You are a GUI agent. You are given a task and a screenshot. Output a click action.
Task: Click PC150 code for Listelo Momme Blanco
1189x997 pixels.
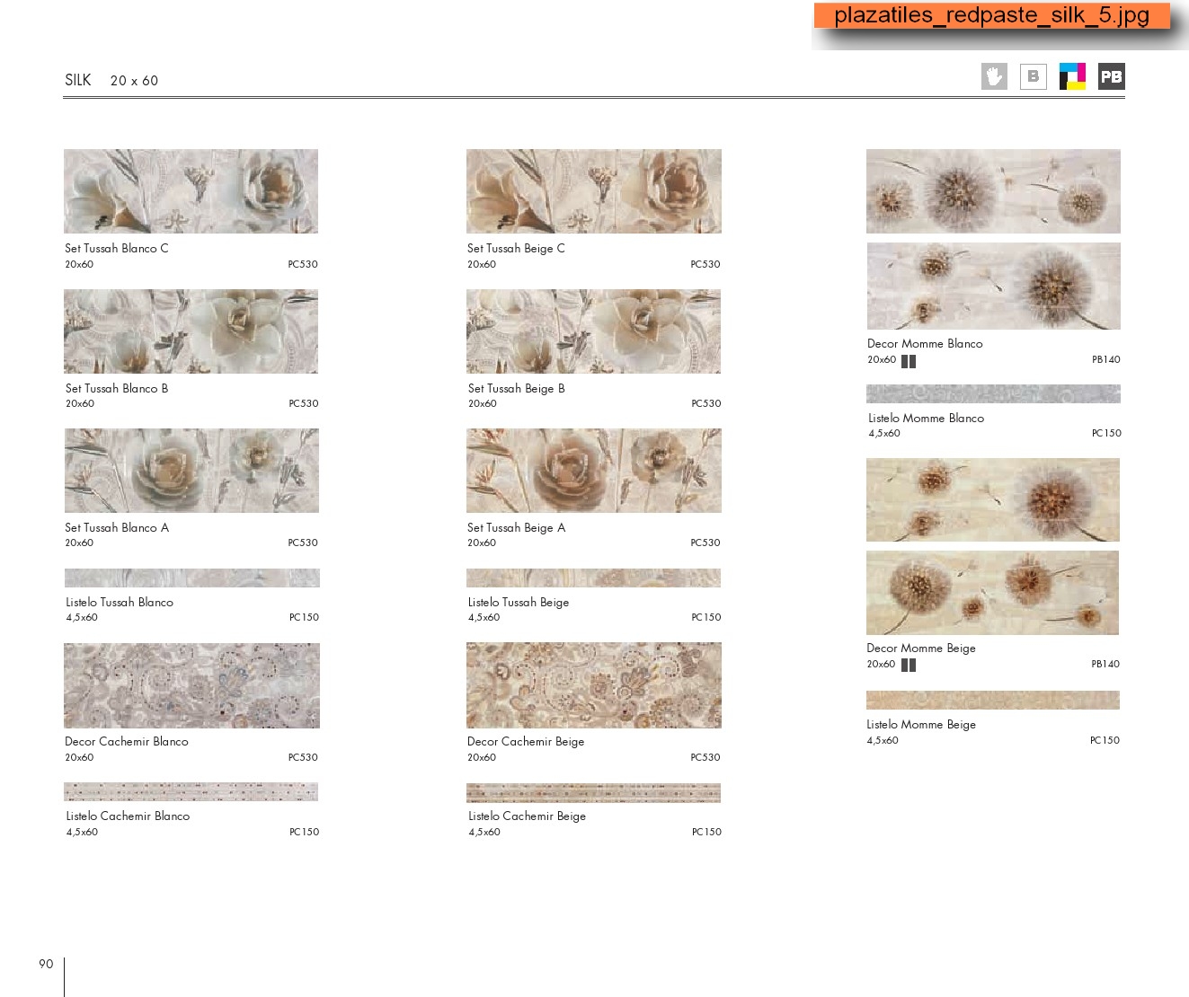pos(1106,434)
